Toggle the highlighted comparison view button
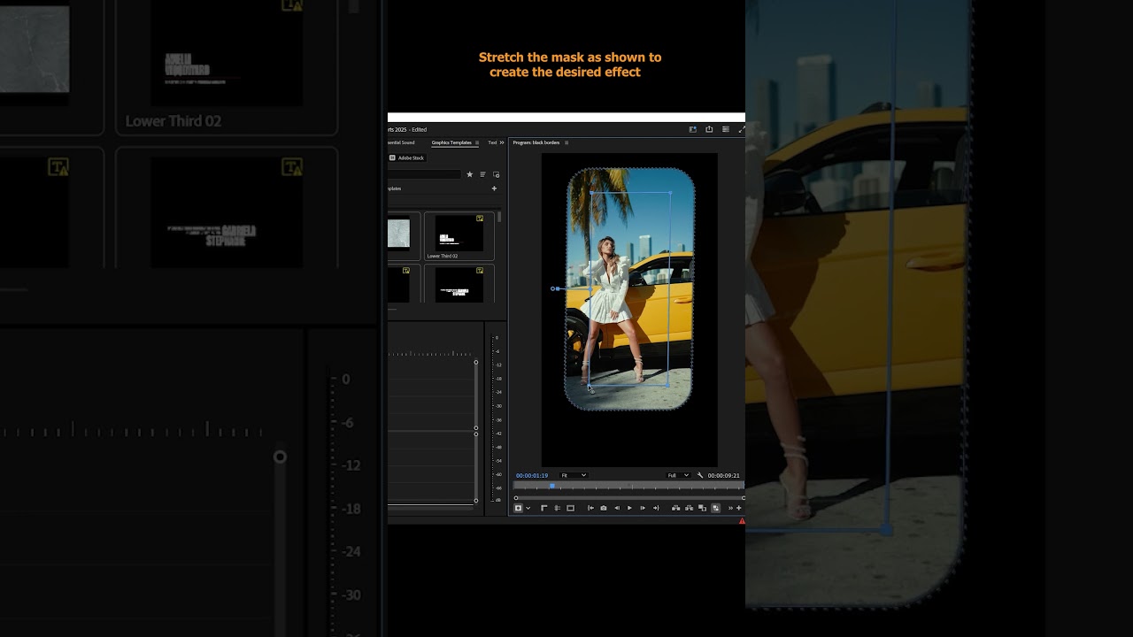1133x637 pixels. point(716,508)
